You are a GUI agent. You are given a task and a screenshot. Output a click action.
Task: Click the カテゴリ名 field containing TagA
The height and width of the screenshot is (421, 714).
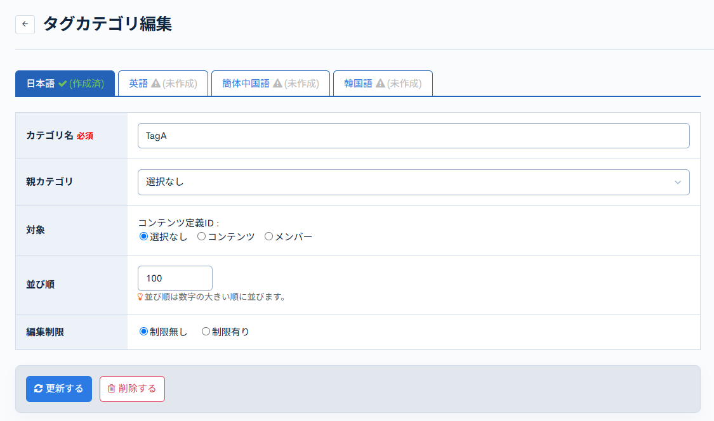point(414,135)
